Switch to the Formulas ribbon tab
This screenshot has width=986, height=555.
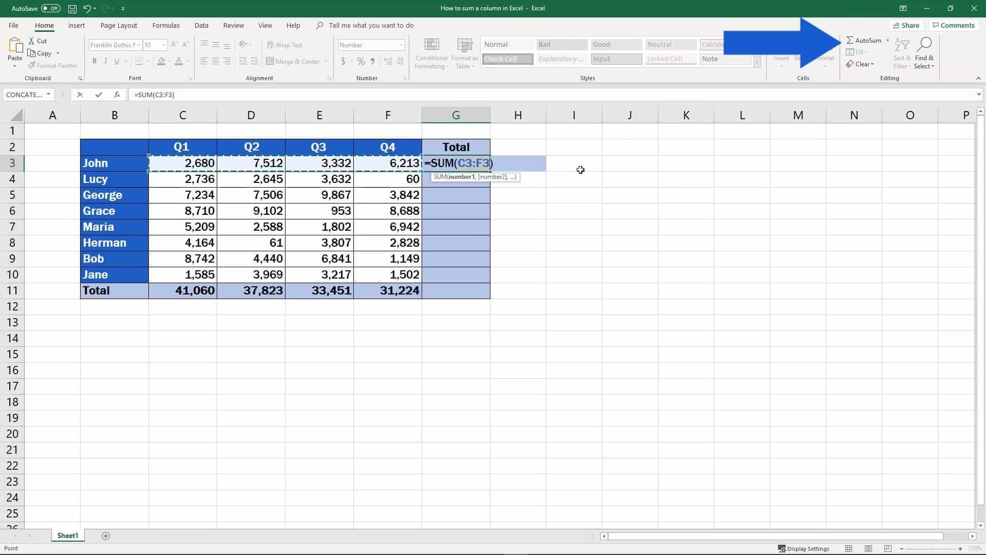tap(165, 25)
